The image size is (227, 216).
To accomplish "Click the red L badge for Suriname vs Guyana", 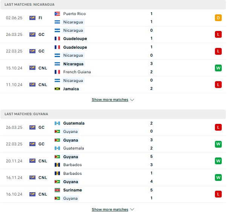I will click(x=218, y=194).
